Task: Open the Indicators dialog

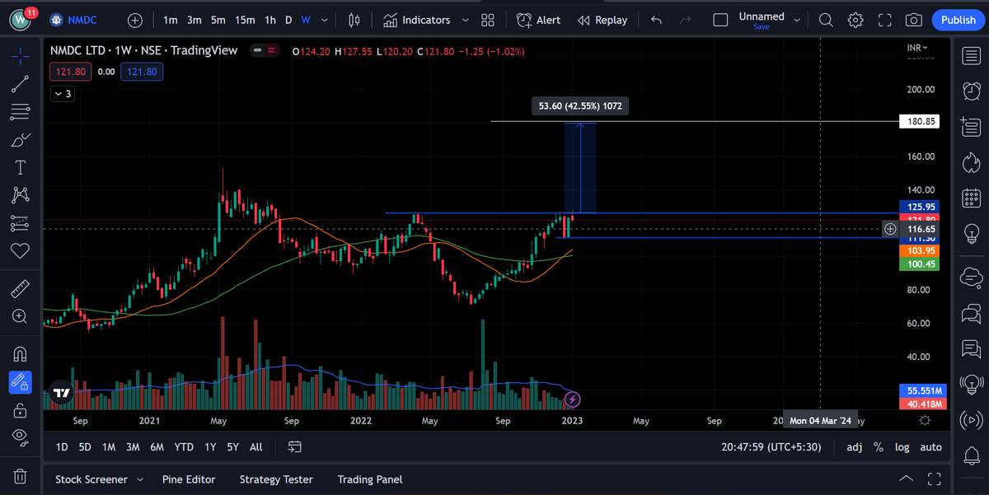Action: [416, 20]
